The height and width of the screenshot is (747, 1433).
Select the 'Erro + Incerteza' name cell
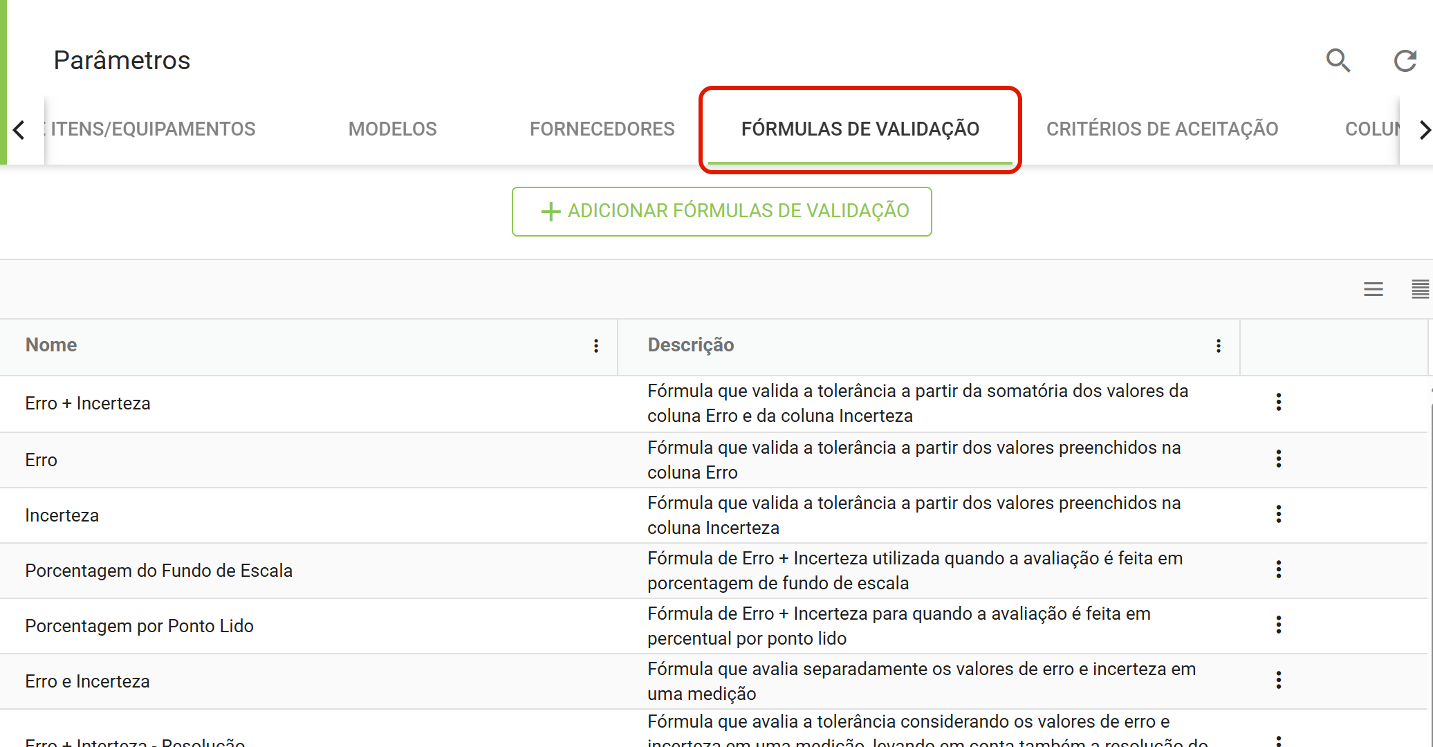(x=88, y=403)
